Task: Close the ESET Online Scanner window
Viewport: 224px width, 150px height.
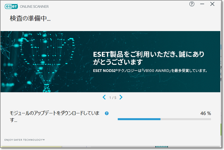Action: [x=212, y=4]
